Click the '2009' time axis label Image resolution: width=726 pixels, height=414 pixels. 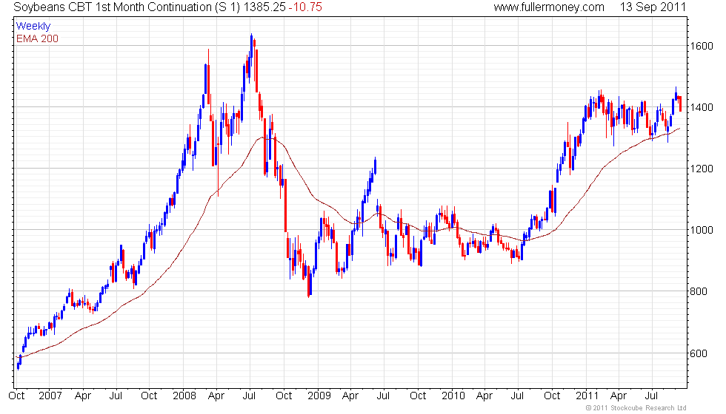(319, 396)
